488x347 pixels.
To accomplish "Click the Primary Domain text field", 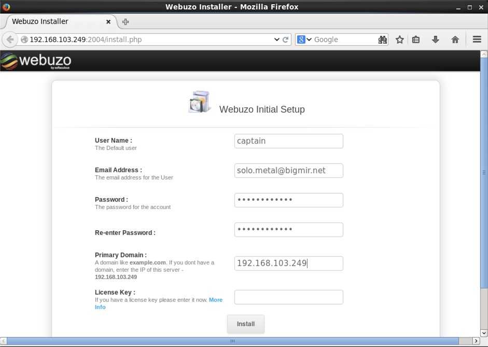I will click(x=288, y=263).
